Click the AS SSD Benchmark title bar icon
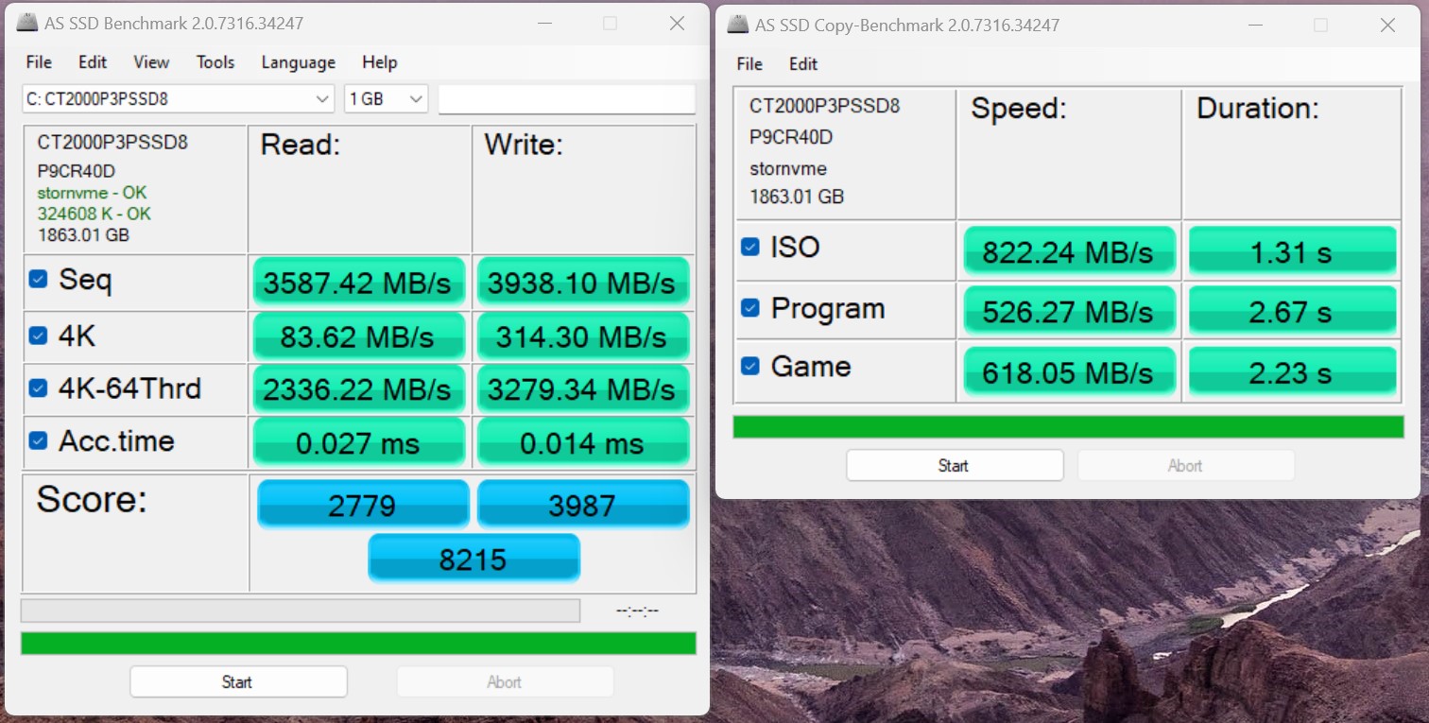Screen dimensions: 1429x723 tap(28, 23)
